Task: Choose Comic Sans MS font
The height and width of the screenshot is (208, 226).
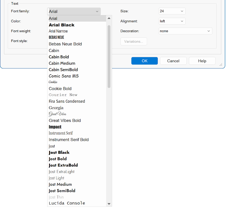Action: pyautogui.click(x=64, y=76)
